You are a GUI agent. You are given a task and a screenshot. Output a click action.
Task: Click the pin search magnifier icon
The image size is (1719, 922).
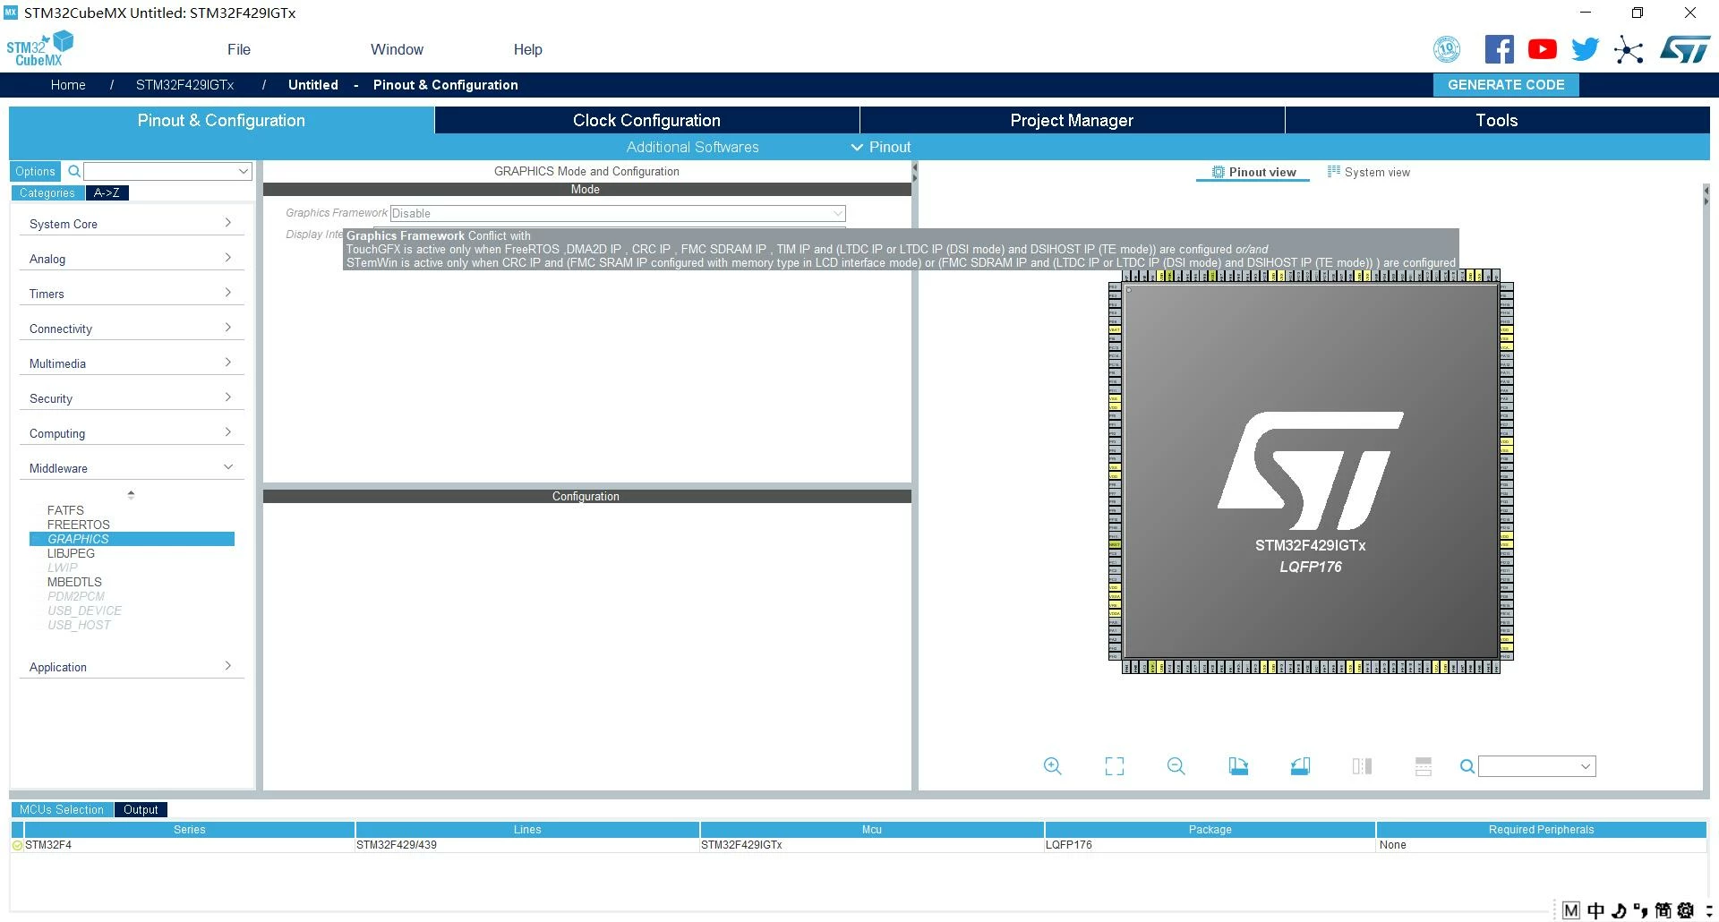point(1467,766)
